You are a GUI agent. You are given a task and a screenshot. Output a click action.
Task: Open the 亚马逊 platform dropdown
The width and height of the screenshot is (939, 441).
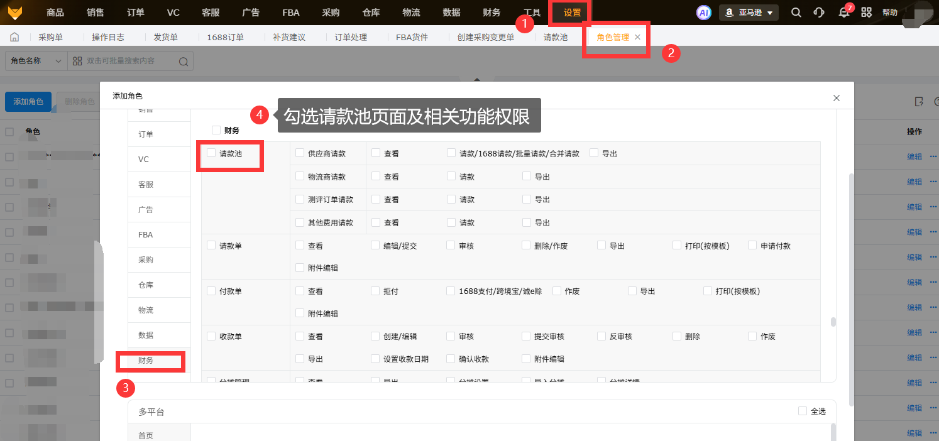(x=749, y=13)
